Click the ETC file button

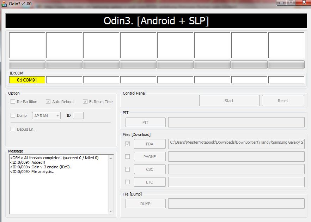coord(150,182)
